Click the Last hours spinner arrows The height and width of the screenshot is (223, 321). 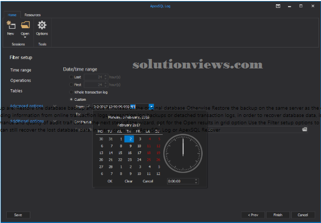105,77
